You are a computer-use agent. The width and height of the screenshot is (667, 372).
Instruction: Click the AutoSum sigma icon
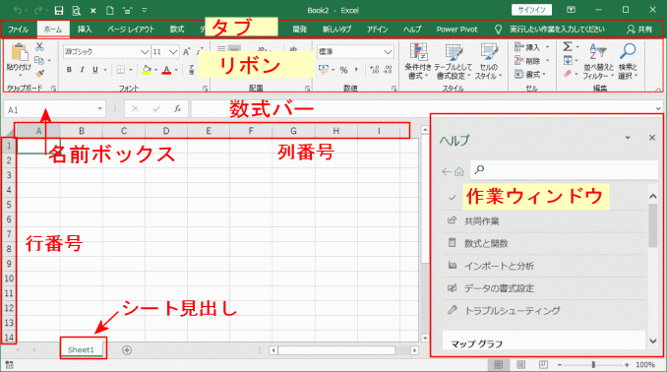568,46
